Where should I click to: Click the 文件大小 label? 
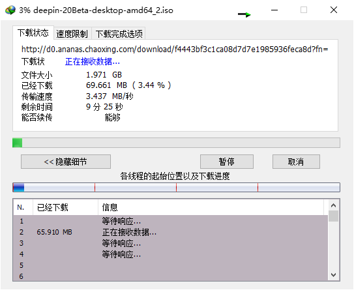click(37, 75)
